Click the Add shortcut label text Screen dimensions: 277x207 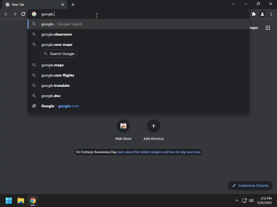click(154, 139)
